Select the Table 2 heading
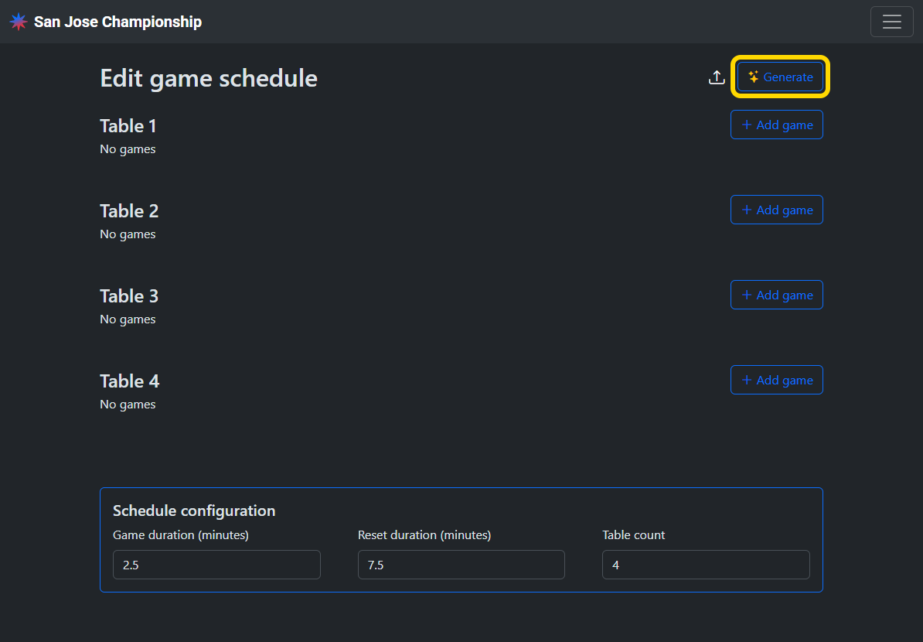Image resolution: width=923 pixels, height=642 pixels. pos(129,211)
